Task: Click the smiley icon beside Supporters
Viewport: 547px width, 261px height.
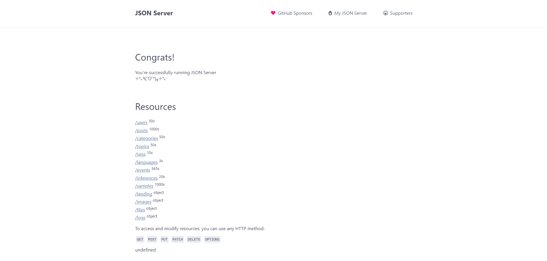Action: pyautogui.click(x=385, y=13)
